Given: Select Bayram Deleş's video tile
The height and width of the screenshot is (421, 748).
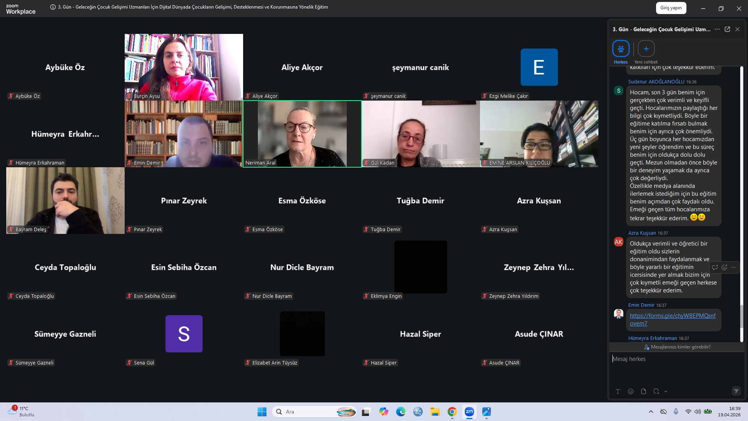Looking at the screenshot, I should click(65, 200).
